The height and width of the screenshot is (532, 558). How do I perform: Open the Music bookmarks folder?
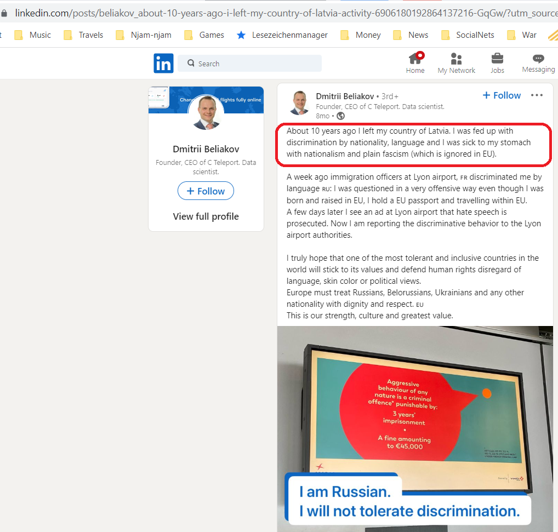pyautogui.click(x=32, y=35)
